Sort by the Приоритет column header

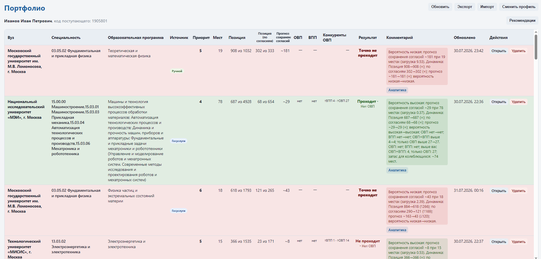coord(201,37)
